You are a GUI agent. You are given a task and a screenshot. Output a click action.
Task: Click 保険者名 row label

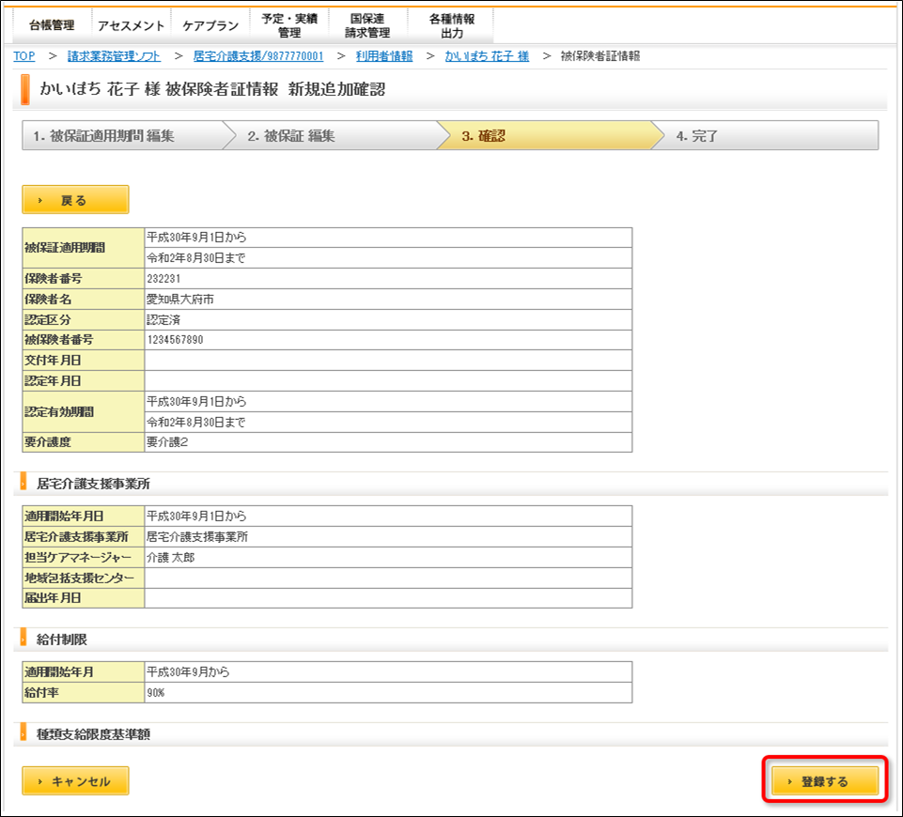84,300
